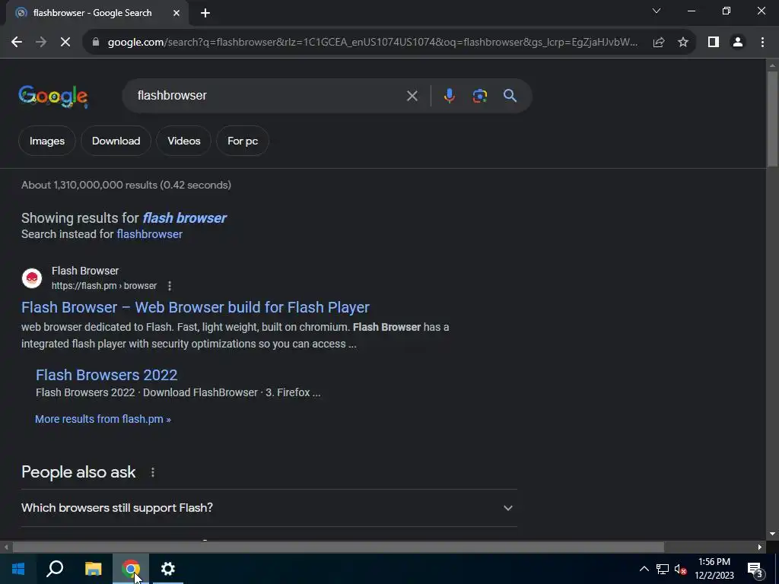The height and width of the screenshot is (584, 779).
Task: Search instead for flashbrowser
Action: click(150, 234)
